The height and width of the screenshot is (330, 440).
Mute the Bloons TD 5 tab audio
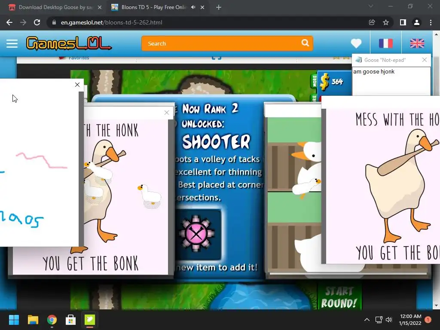(193, 7)
